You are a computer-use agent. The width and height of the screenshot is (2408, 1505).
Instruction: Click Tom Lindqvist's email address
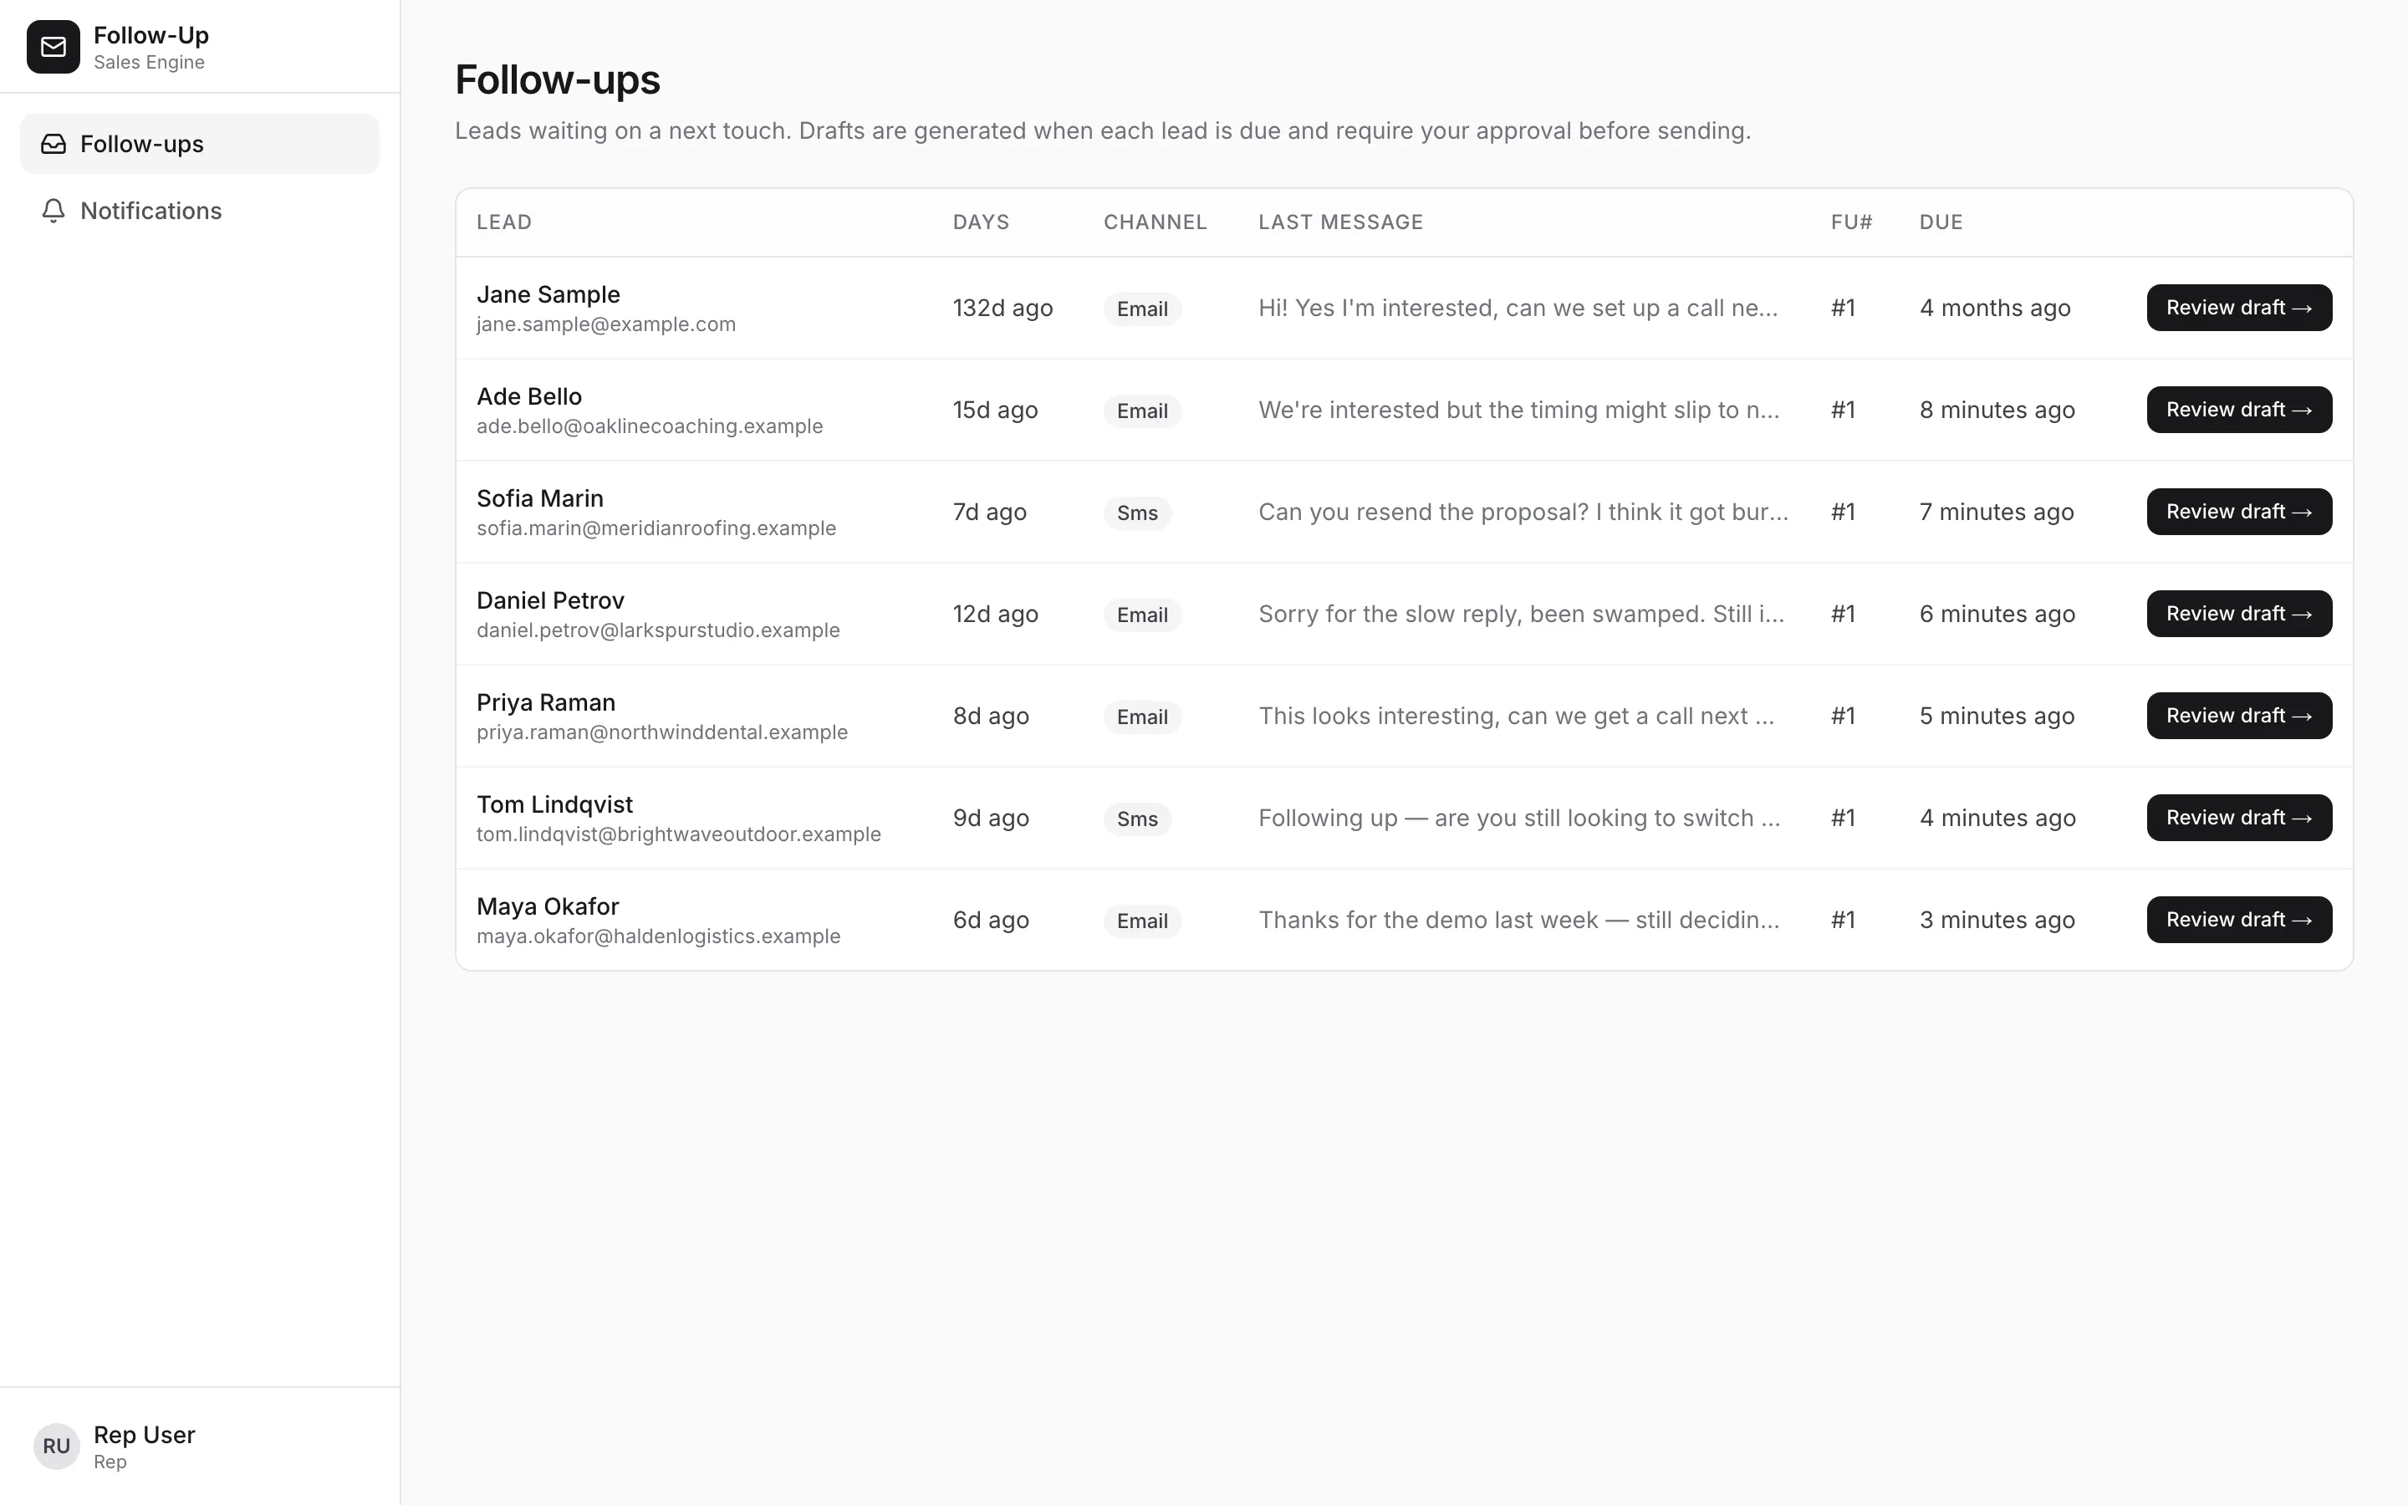(x=679, y=834)
